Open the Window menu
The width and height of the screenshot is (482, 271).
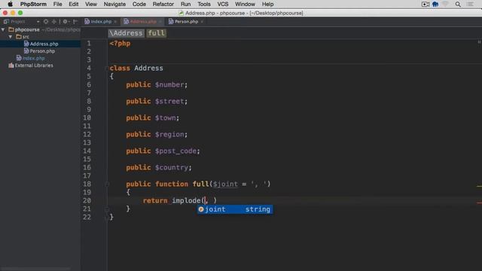pos(245,5)
